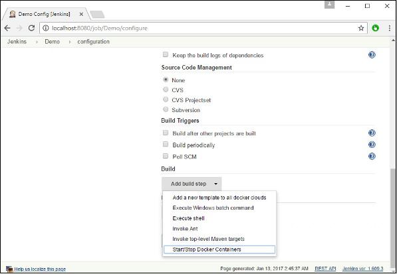Open help for Keep the build logs
This screenshot has height=274, width=397.
372,55
